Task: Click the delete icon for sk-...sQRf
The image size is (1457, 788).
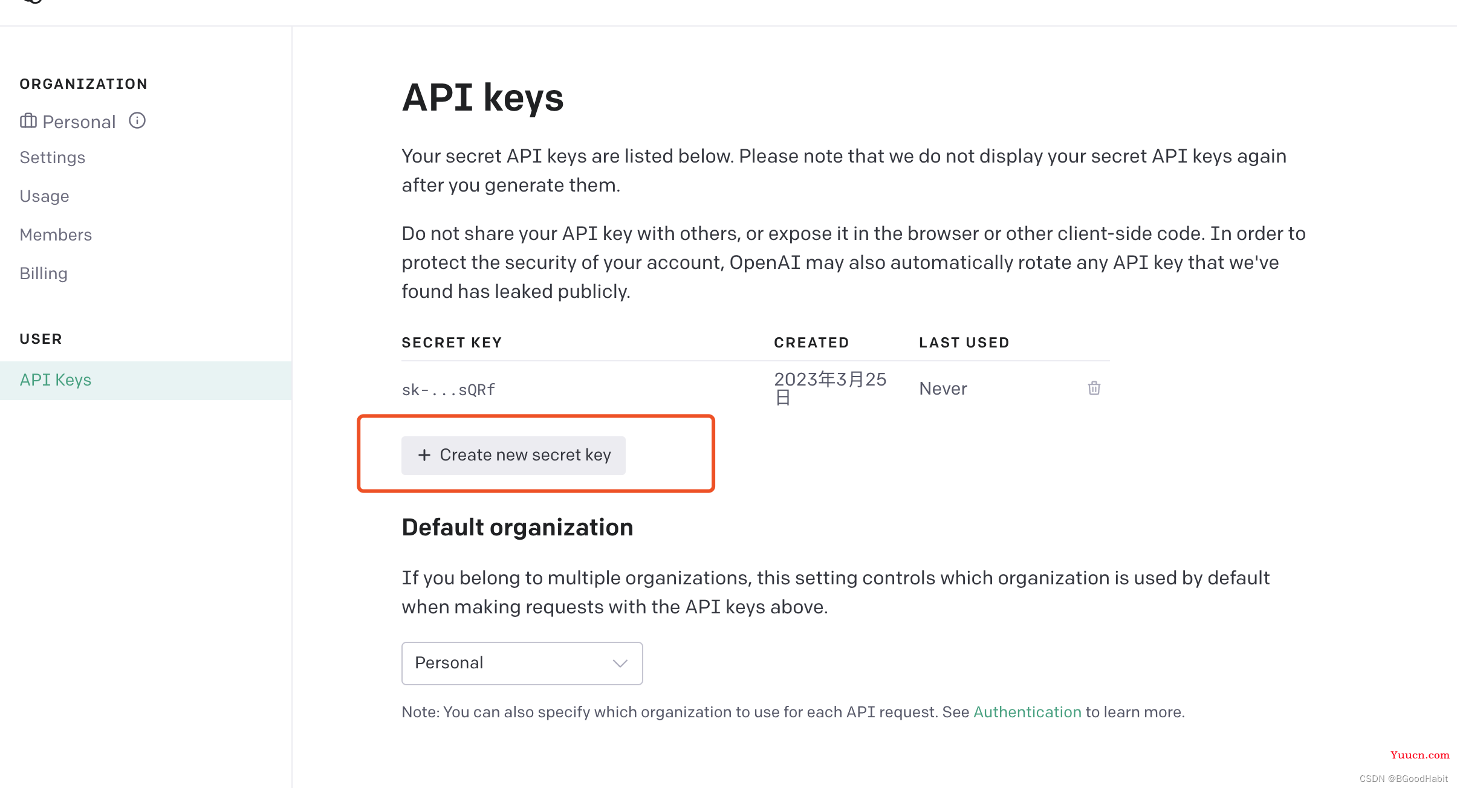Action: coord(1094,388)
